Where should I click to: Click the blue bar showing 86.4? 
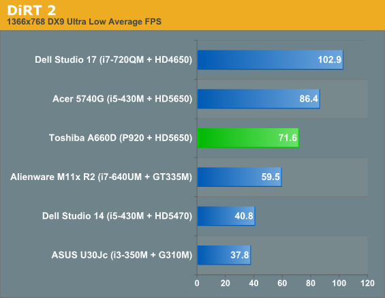[x=258, y=99]
